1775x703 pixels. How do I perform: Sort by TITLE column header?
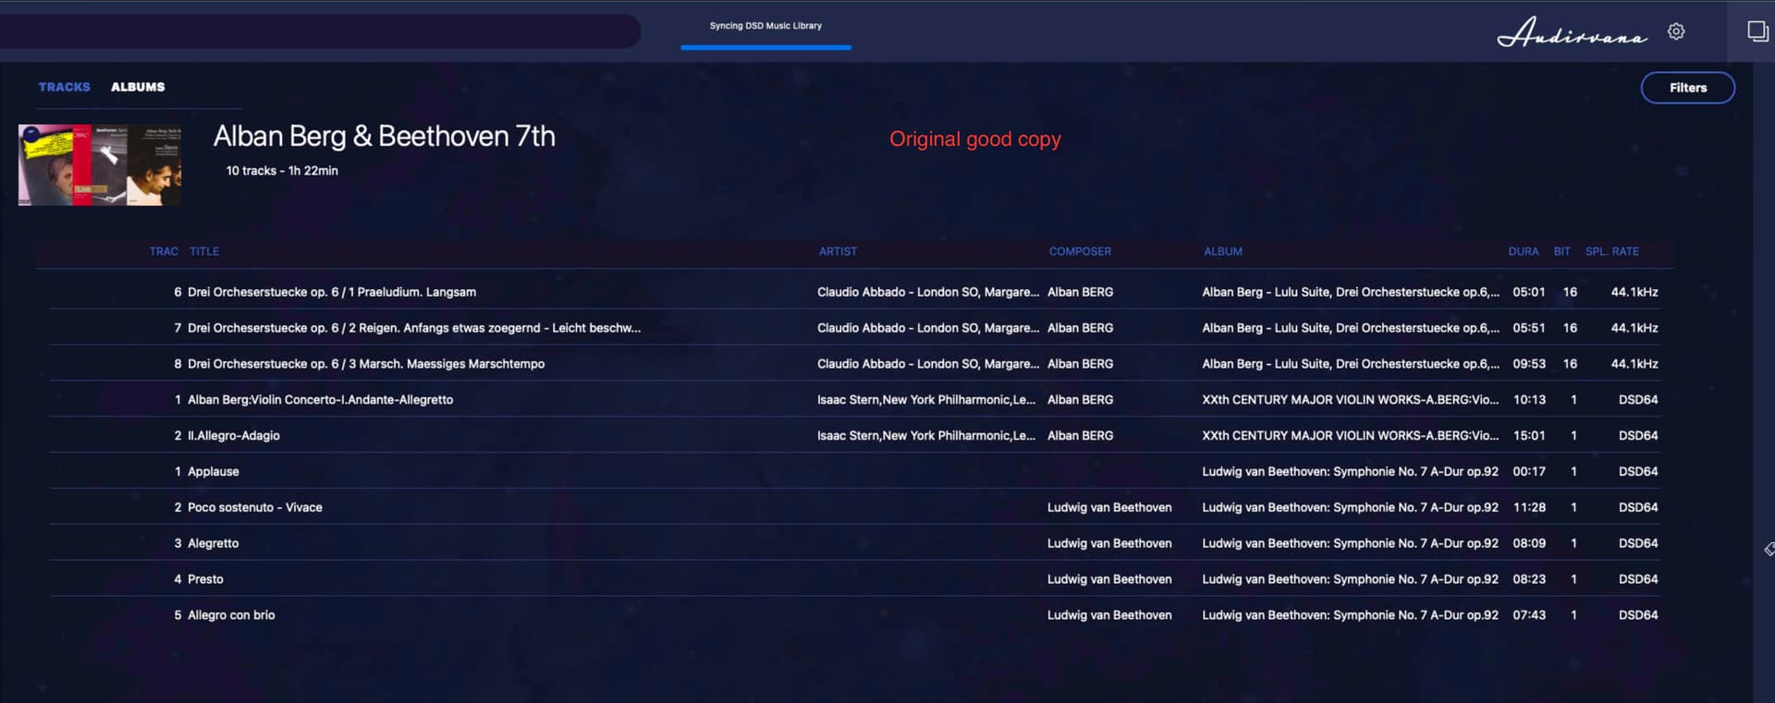click(x=204, y=251)
